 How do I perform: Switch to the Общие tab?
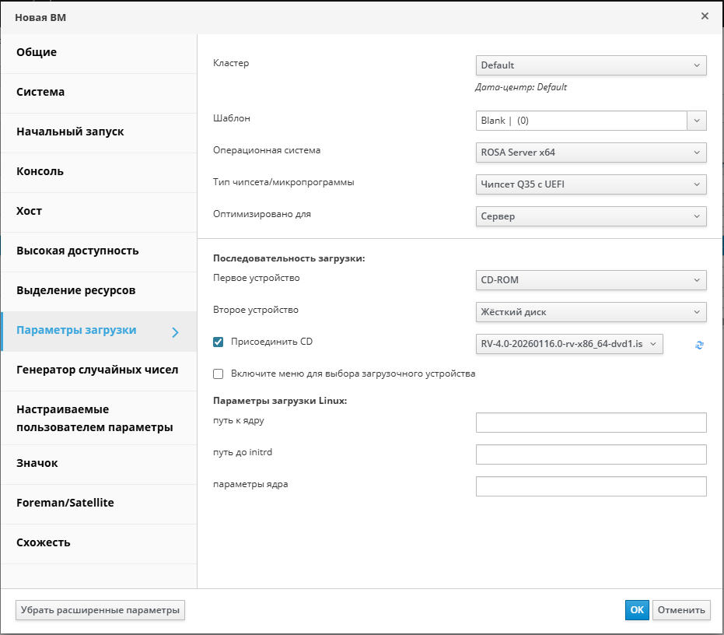[x=99, y=53]
